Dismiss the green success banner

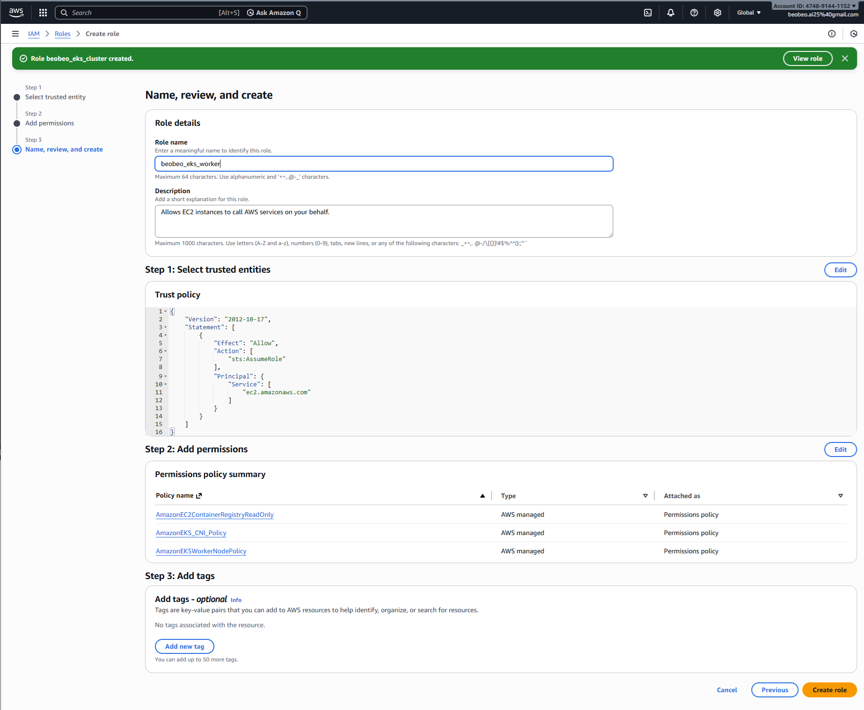pyautogui.click(x=845, y=58)
